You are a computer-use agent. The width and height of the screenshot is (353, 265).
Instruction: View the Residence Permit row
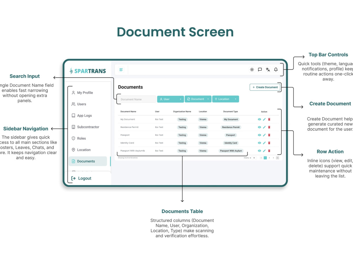(259, 127)
